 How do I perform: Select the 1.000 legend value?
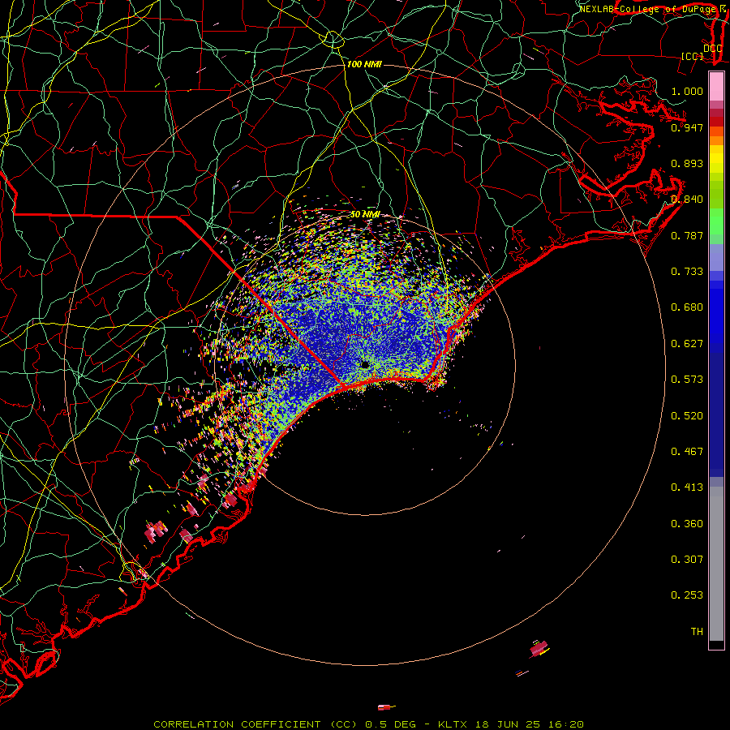[687, 91]
